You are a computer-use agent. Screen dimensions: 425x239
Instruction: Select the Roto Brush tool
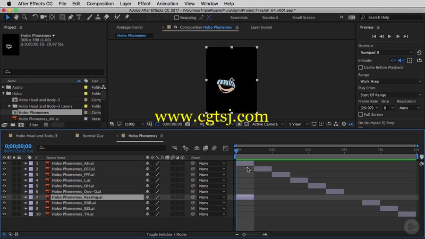click(x=117, y=17)
